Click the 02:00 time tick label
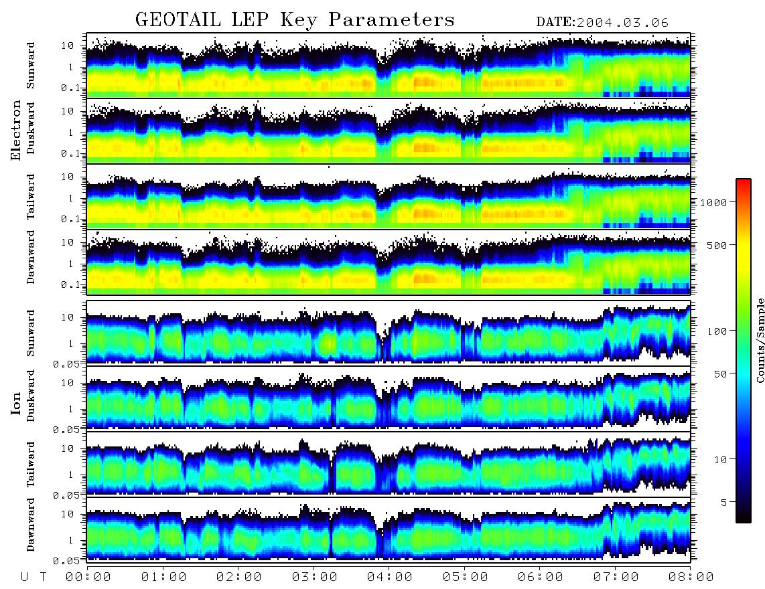The height and width of the screenshot is (589, 765). pos(239,578)
